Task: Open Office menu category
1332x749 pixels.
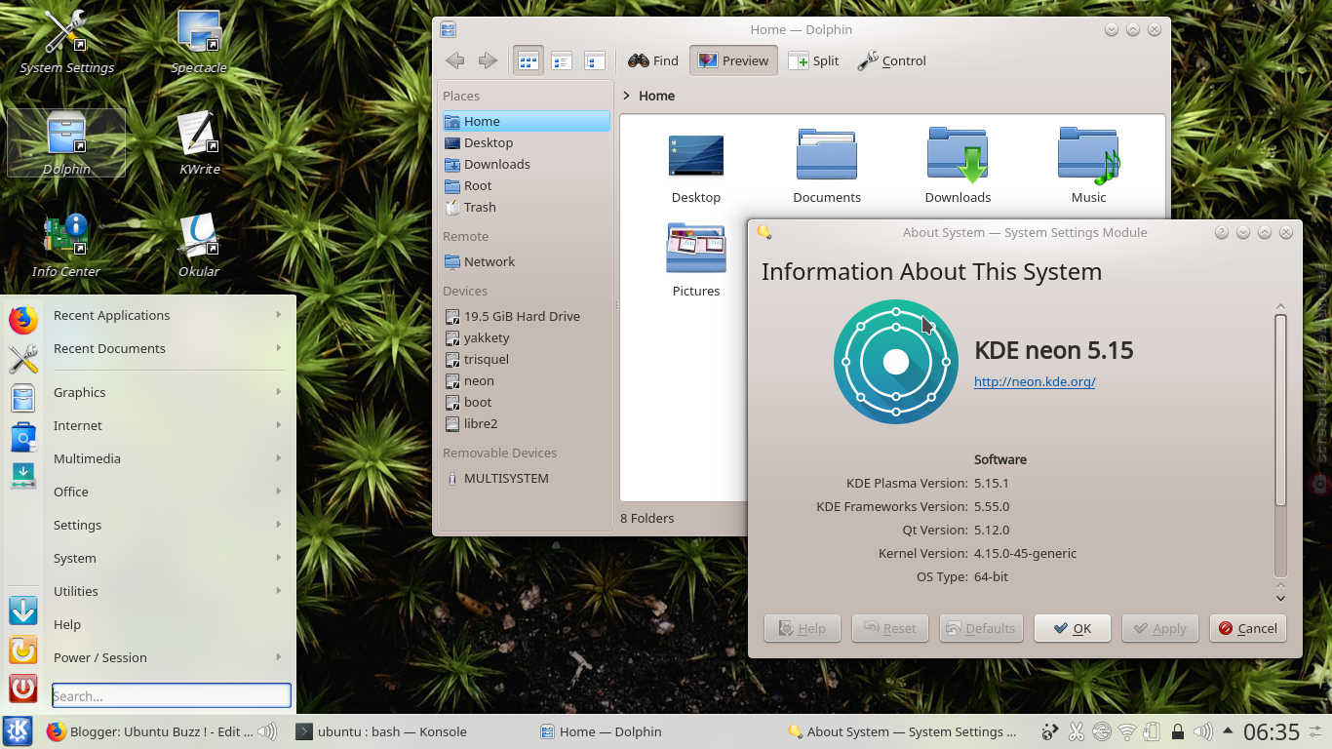Action: (170, 492)
